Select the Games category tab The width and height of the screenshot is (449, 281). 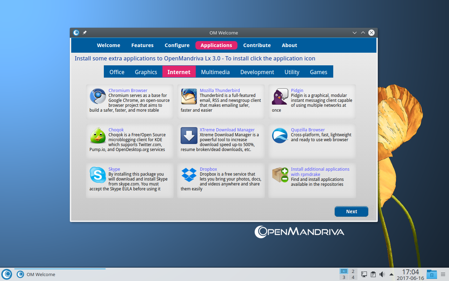318,72
